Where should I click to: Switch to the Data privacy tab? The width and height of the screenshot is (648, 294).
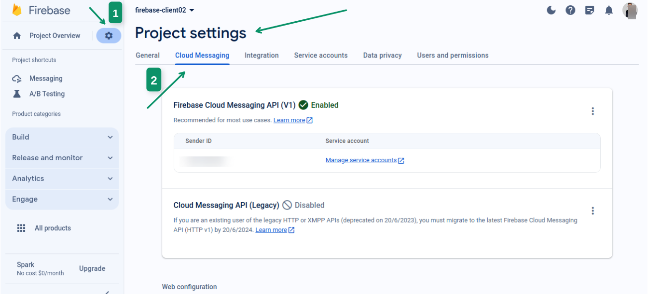(x=383, y=56)
